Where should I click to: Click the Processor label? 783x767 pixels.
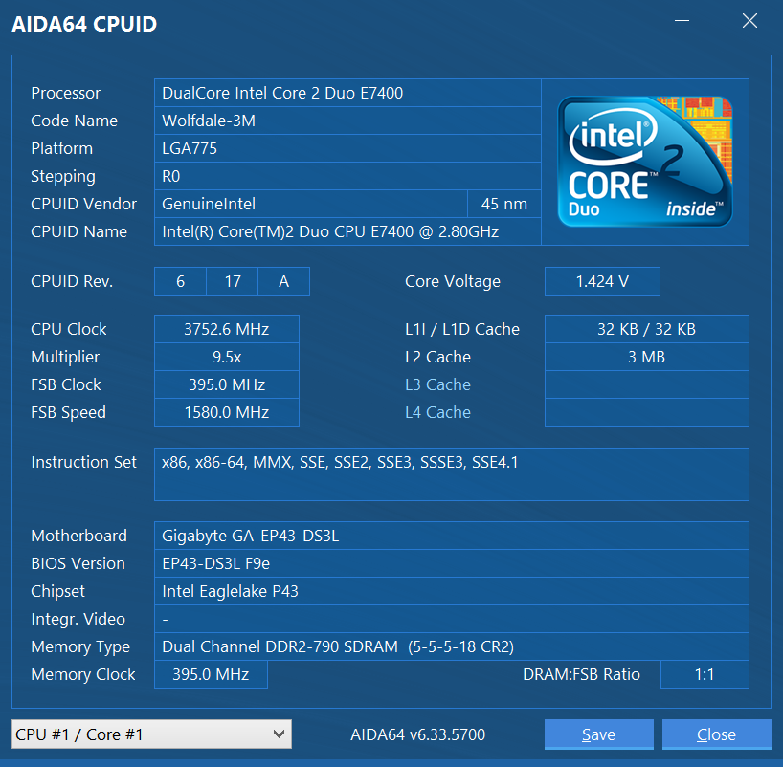point(65,93)
